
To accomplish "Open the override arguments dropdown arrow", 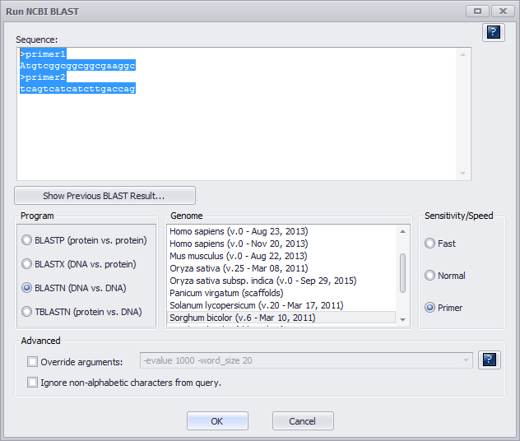I will point(467,360).
